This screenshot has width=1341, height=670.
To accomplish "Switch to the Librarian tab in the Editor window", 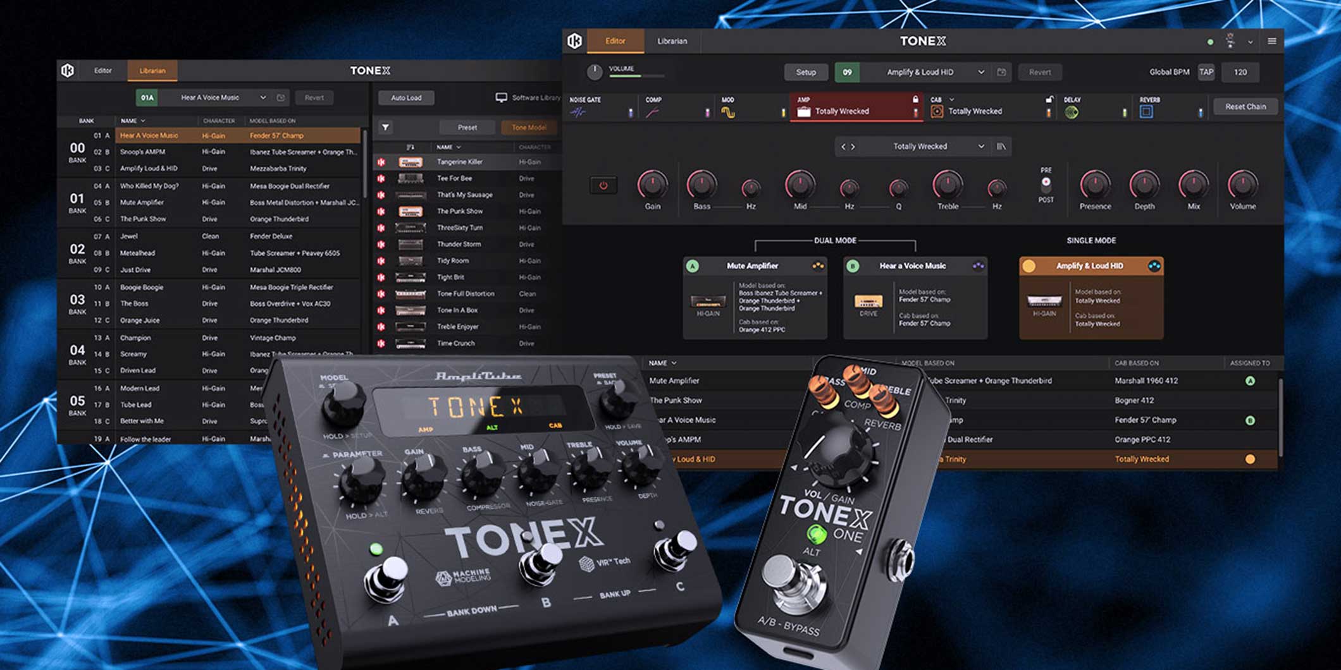I will 672,41.
